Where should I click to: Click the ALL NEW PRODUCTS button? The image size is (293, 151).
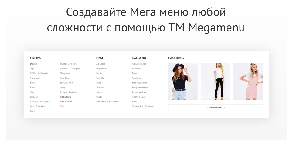(216, 108)
